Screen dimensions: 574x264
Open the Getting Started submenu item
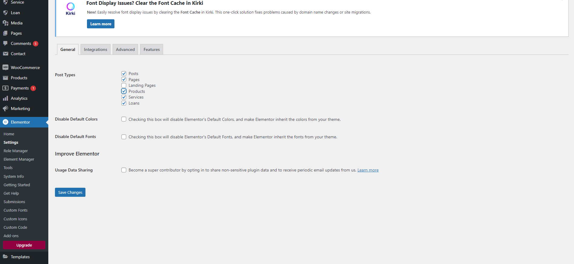coord(17,185)
